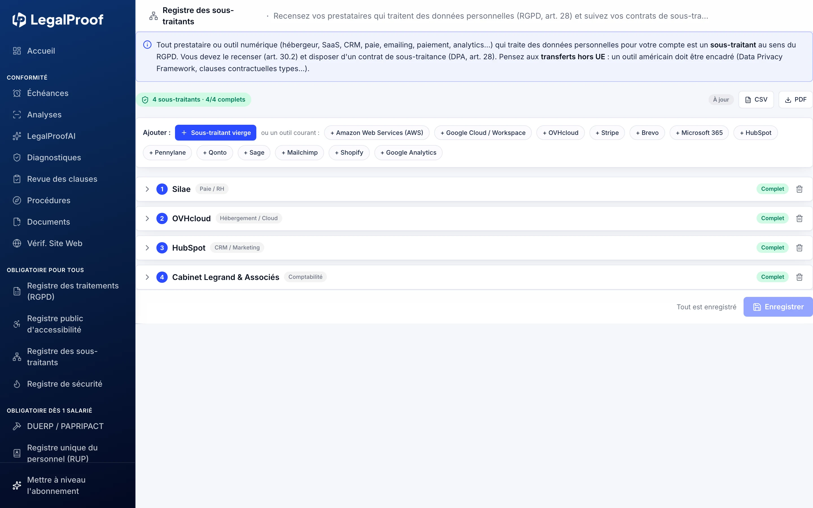Click the Enregistrer save button
Image resolution: width=813 pixels, height=508 pixels.
pos(778,307)
